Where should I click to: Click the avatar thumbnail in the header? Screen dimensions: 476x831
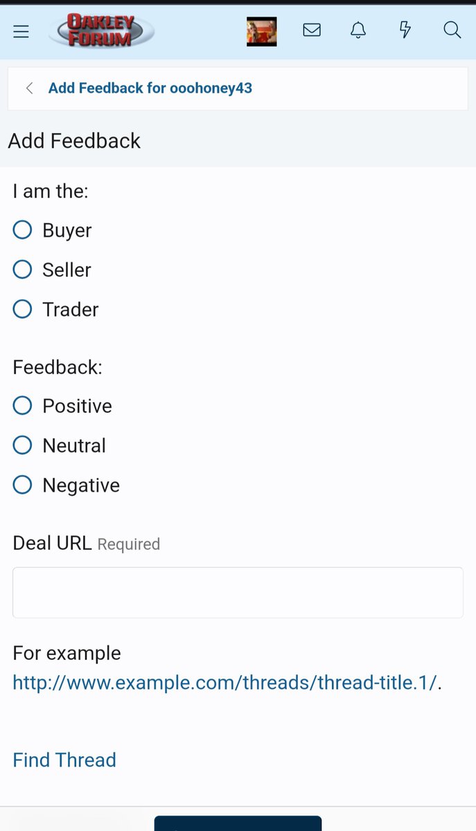click(x=261, y=30)
